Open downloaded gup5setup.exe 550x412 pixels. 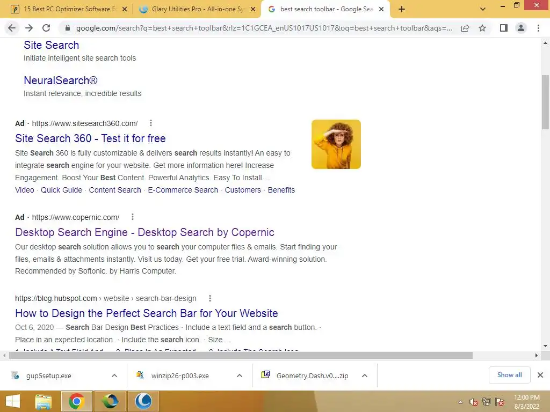coord(48,376)
